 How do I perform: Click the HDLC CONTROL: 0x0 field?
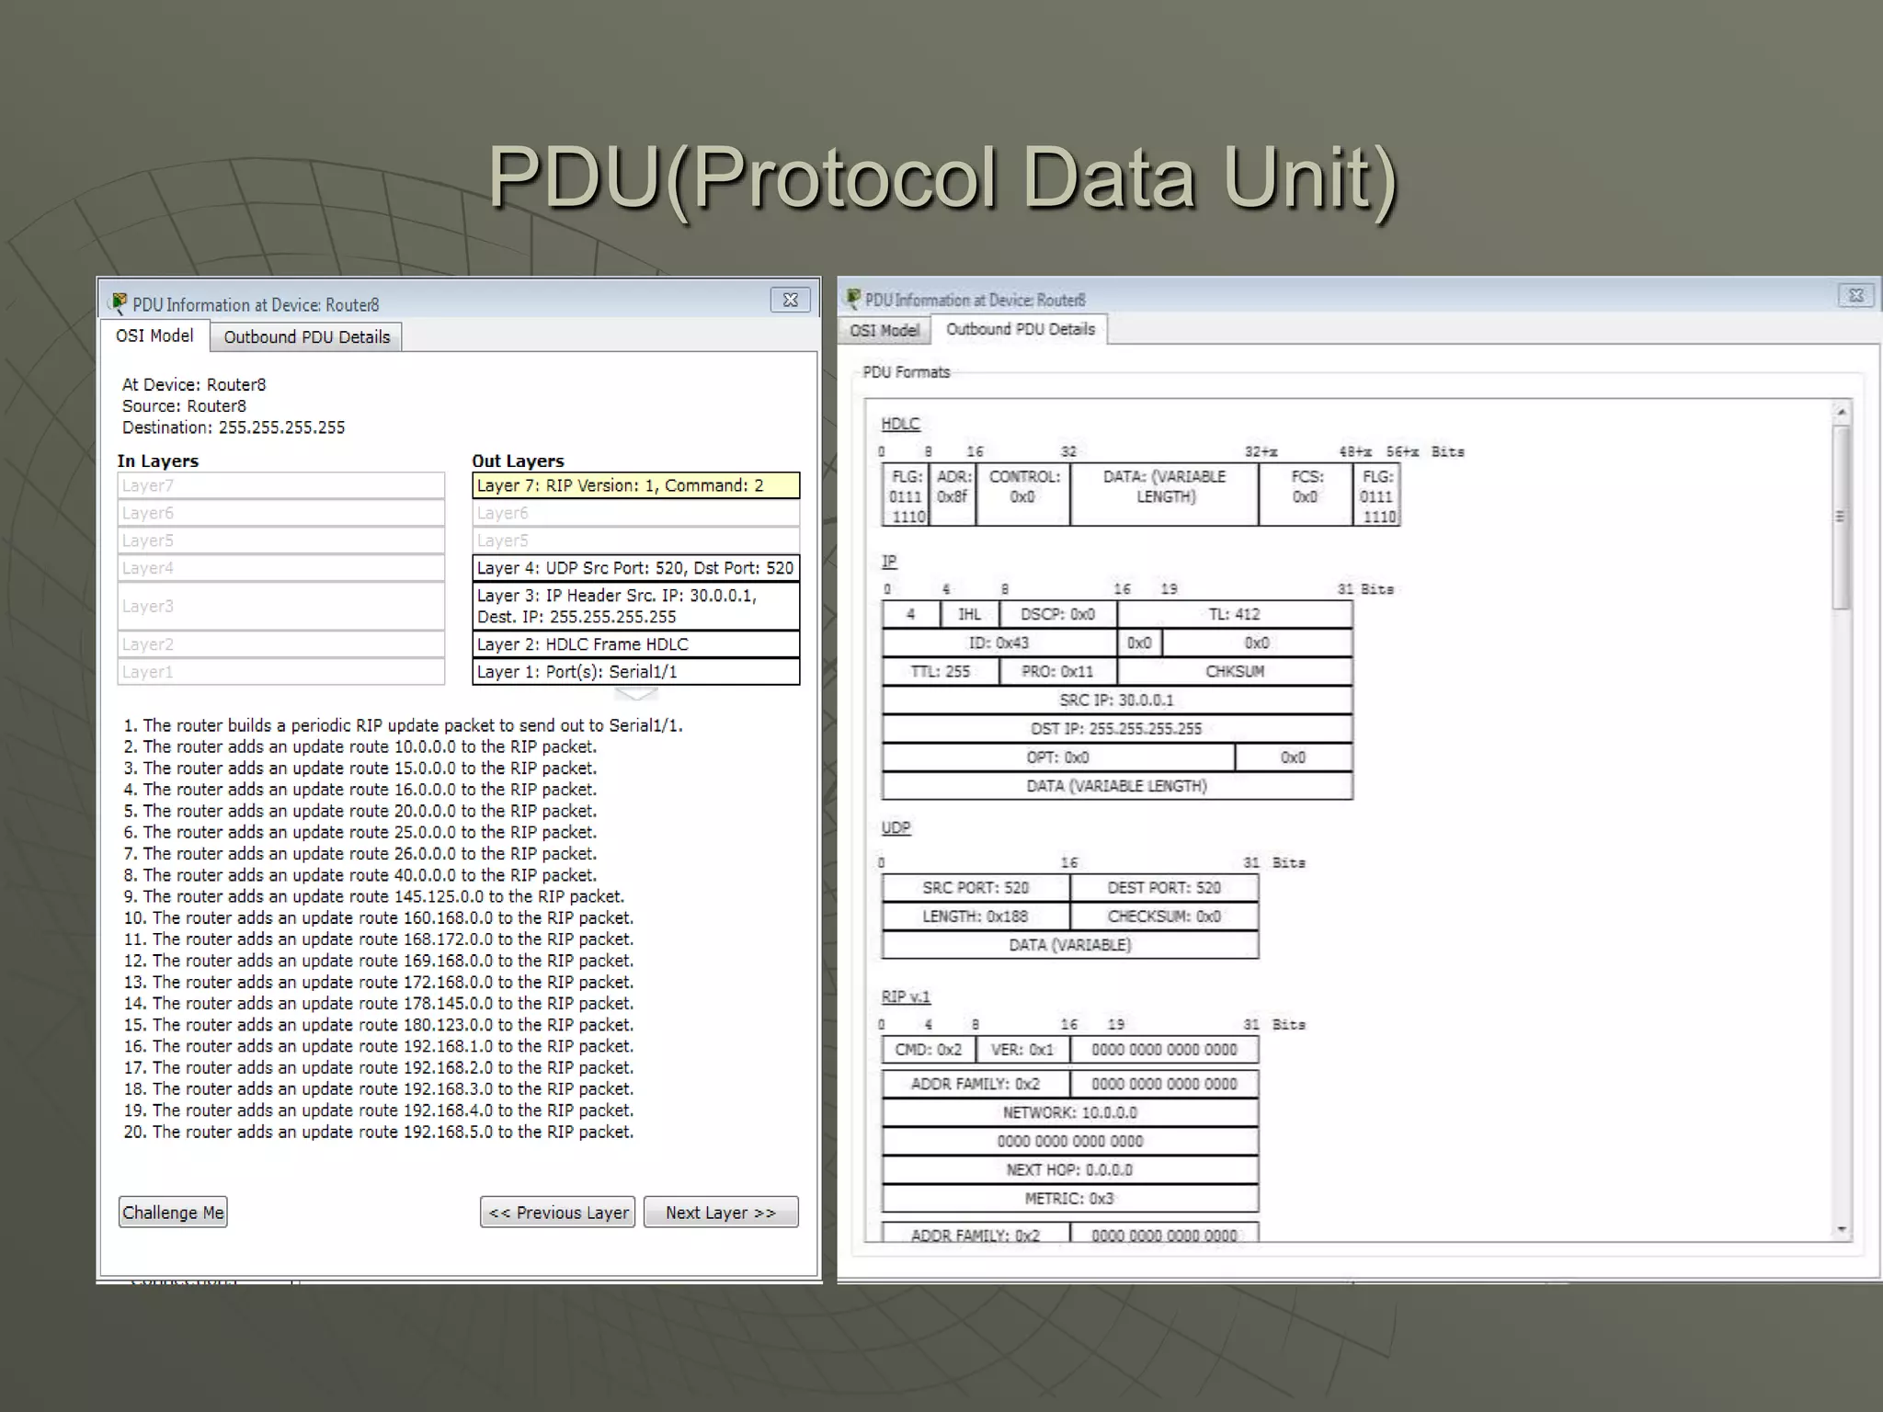coord(1023,495)
